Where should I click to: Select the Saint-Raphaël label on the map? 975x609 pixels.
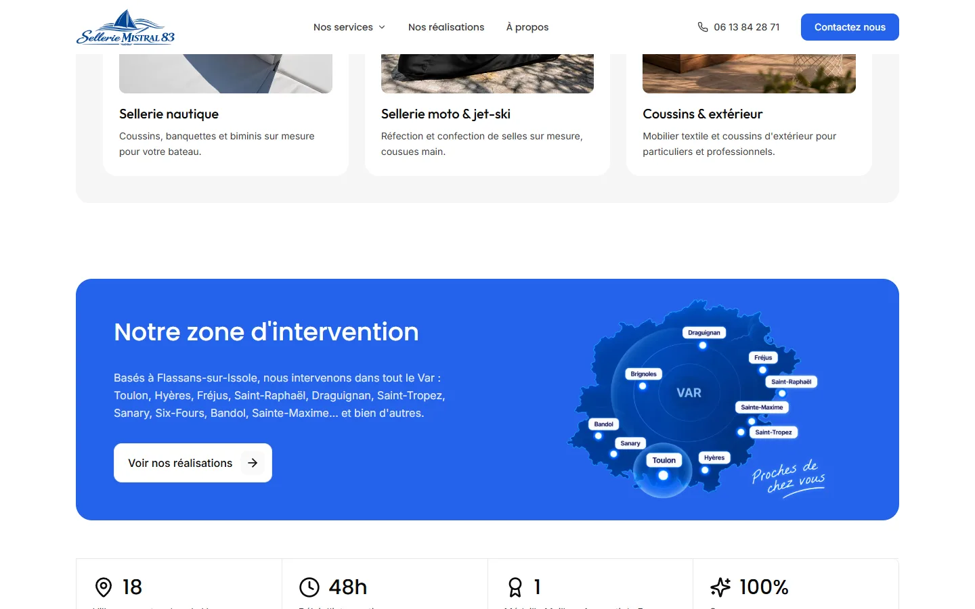point(791,382)
